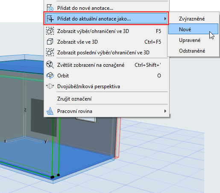Click the 'Pracovní rovina' grid icon

click(x=50, y=111)
